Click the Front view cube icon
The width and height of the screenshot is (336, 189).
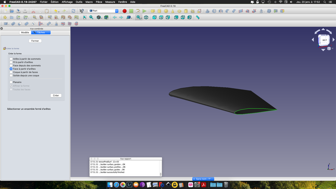(154, 17)
